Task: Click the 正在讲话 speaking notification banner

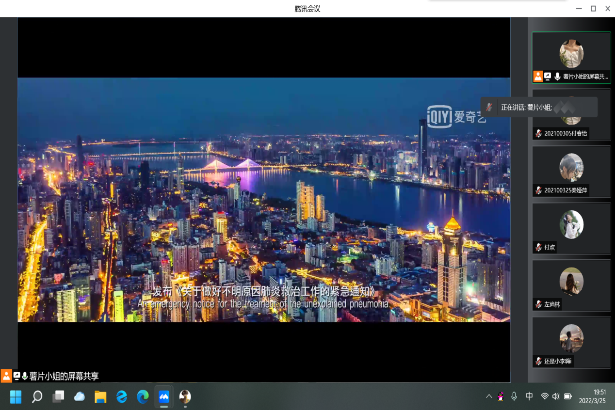Action: coord(538,107)
